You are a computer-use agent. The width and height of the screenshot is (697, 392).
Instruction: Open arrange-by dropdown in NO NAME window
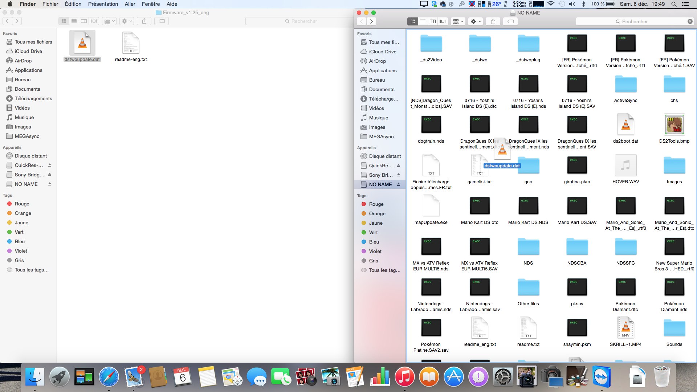pyautogui.click(x=458, y=21)
